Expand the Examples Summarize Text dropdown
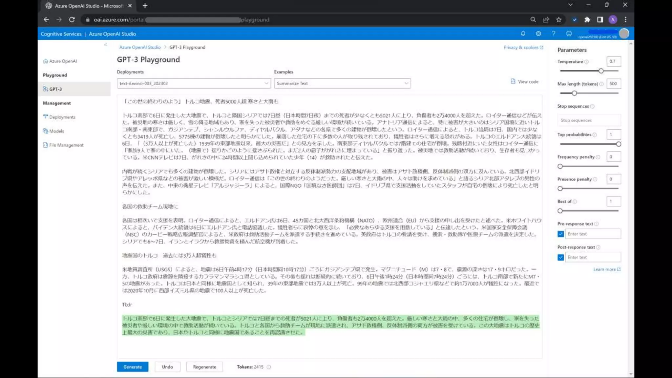The height and width of the screenshot is (378, 672). tap(342, 83)
